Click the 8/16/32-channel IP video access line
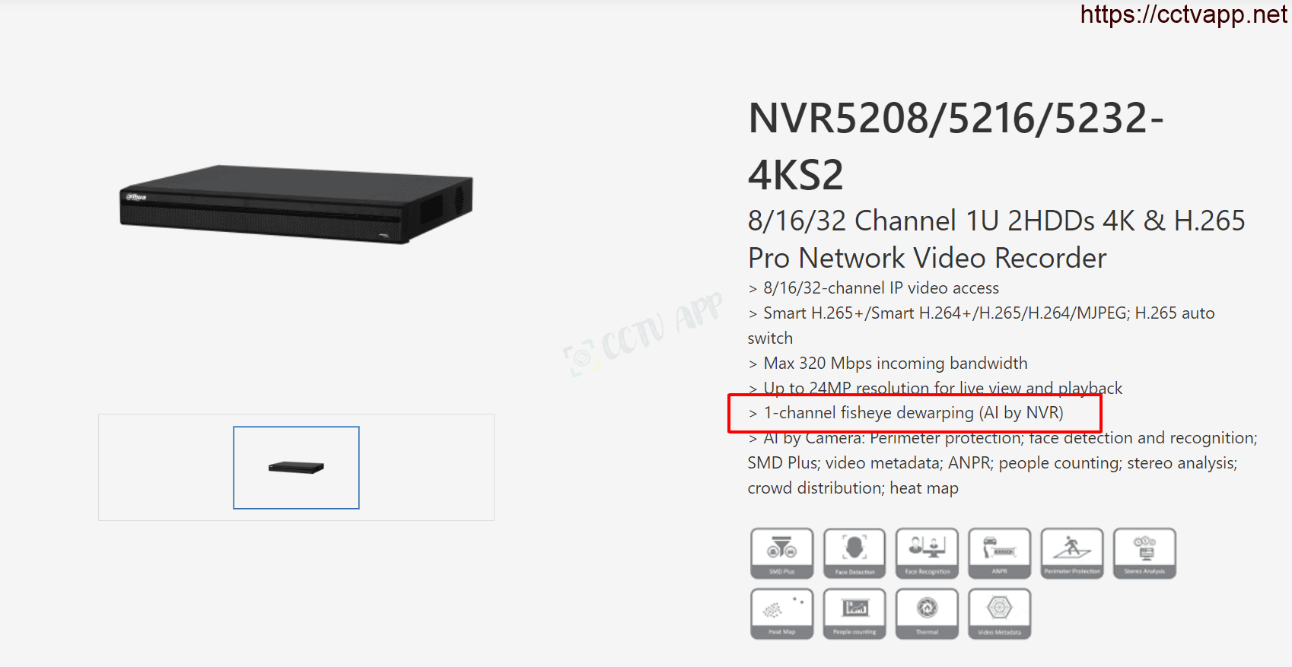 [x=874, y=288]
